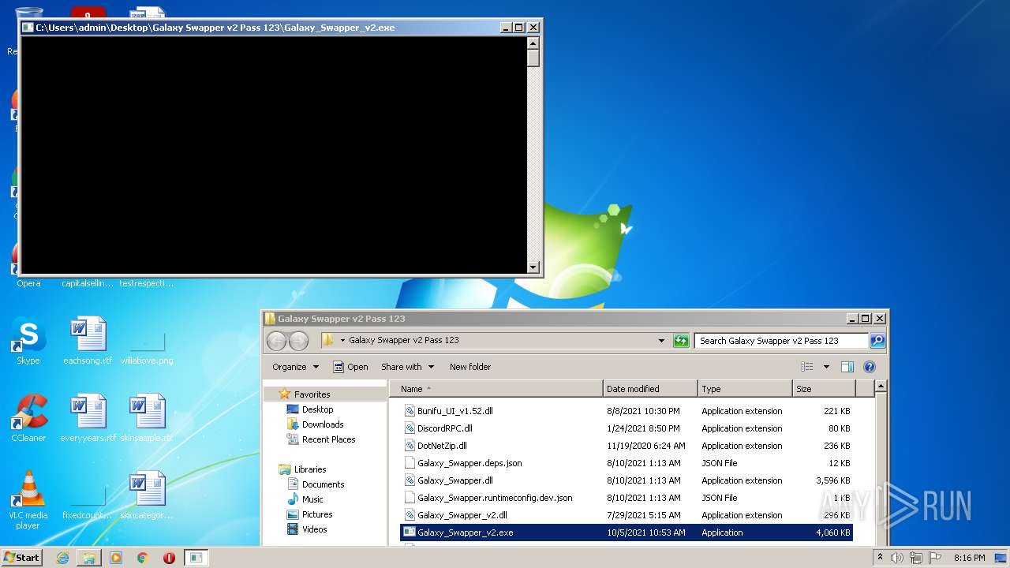
Task: Select the Music library
Action: coord(312,499)
